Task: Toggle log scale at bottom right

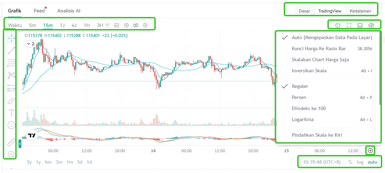Action: pos(360,162)
